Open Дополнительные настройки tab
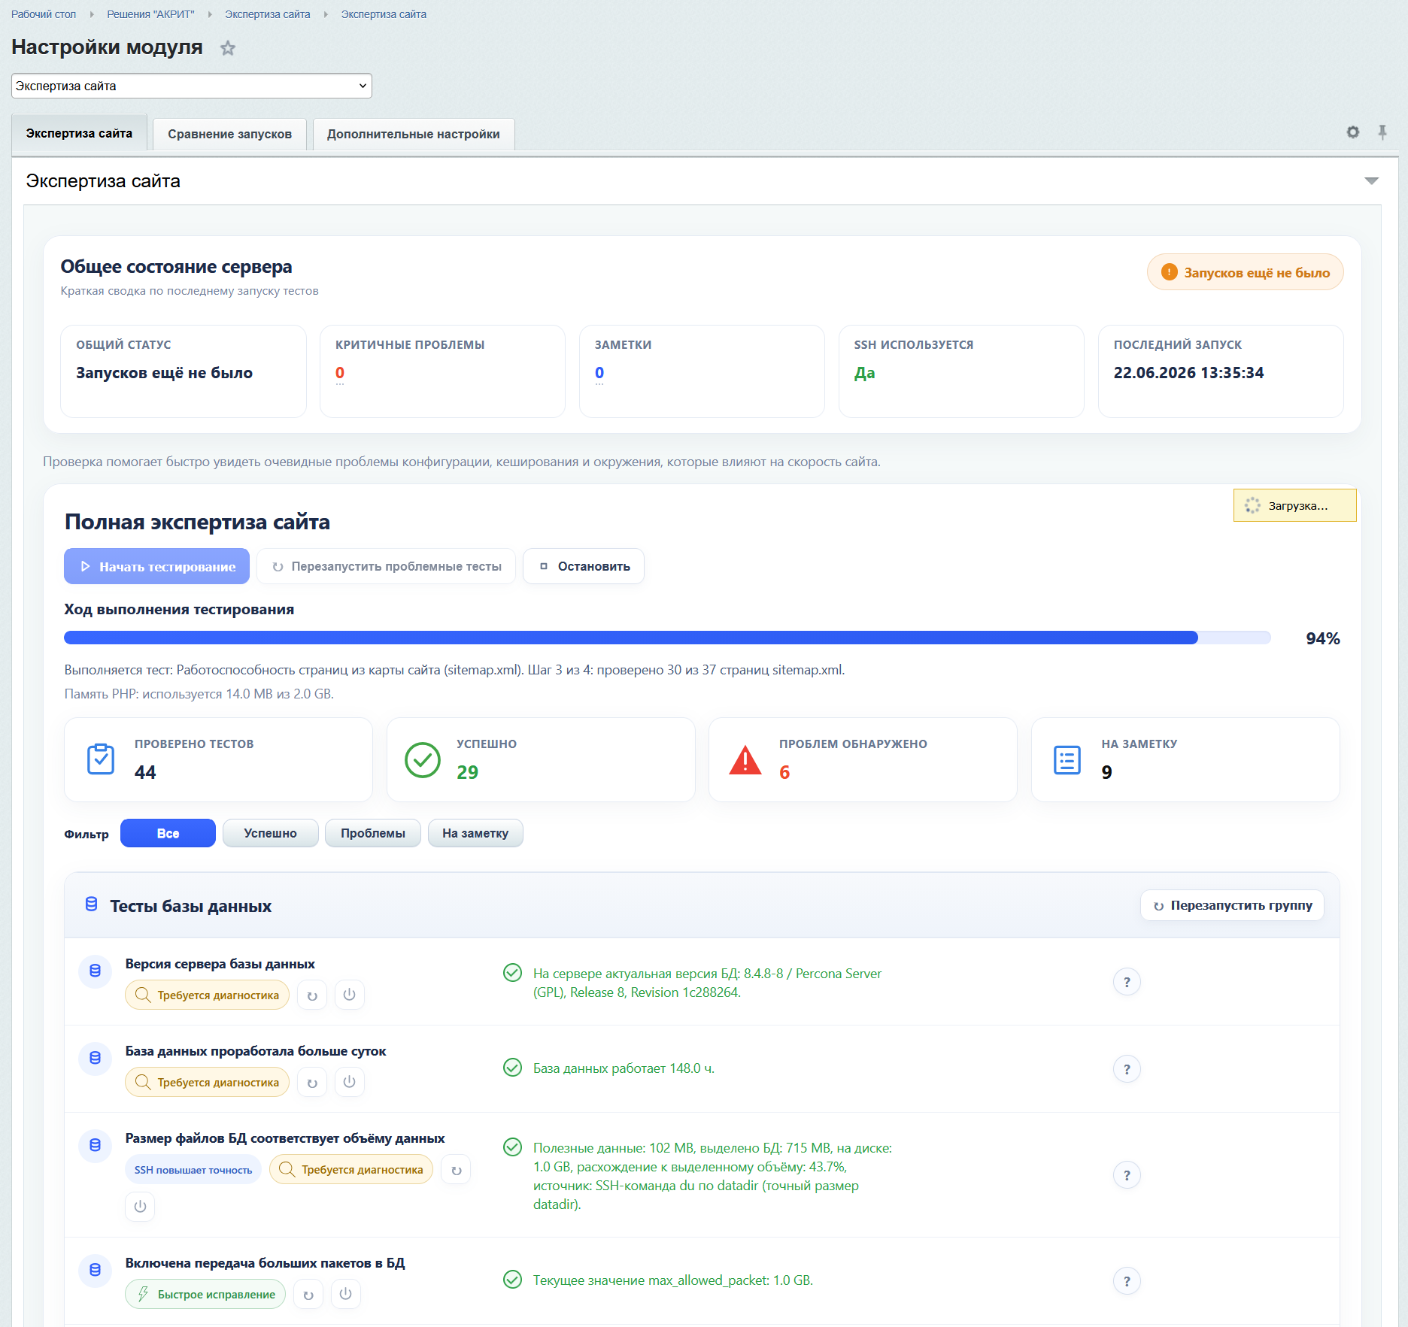This screenshot has height=1327, width=1408. point(413,134)
